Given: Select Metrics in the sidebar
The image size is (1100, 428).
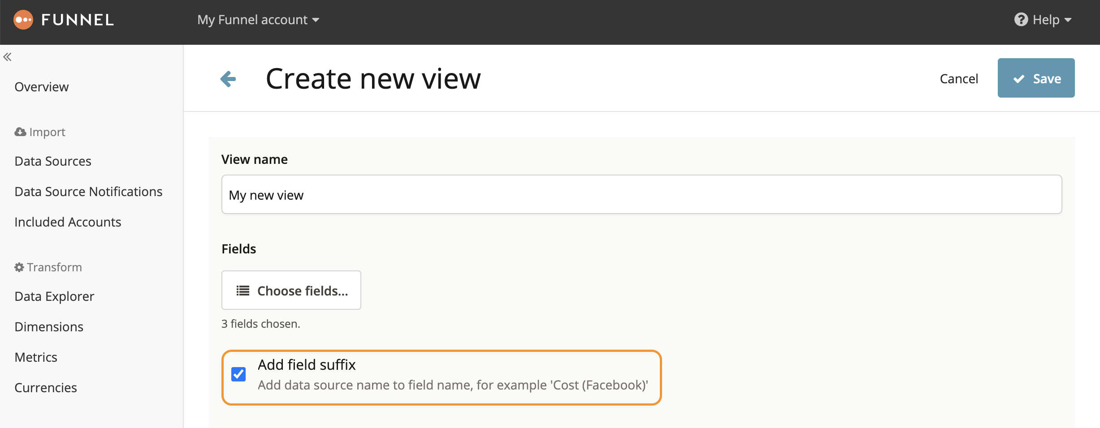Looking at the screenshot, I should click(36, 357).
